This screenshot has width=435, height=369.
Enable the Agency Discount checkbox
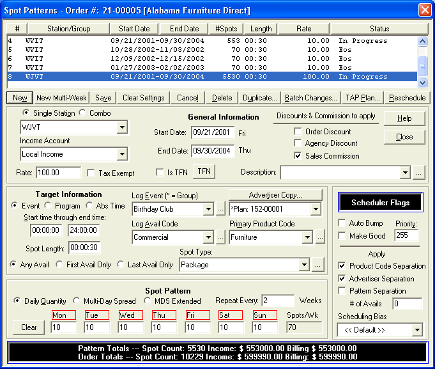[298, 143]
